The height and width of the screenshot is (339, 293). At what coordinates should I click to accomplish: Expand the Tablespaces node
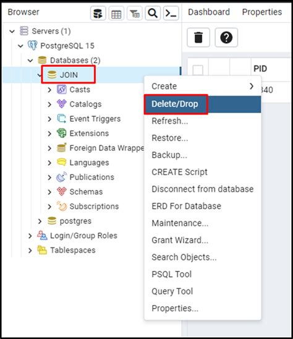(30, 251)
